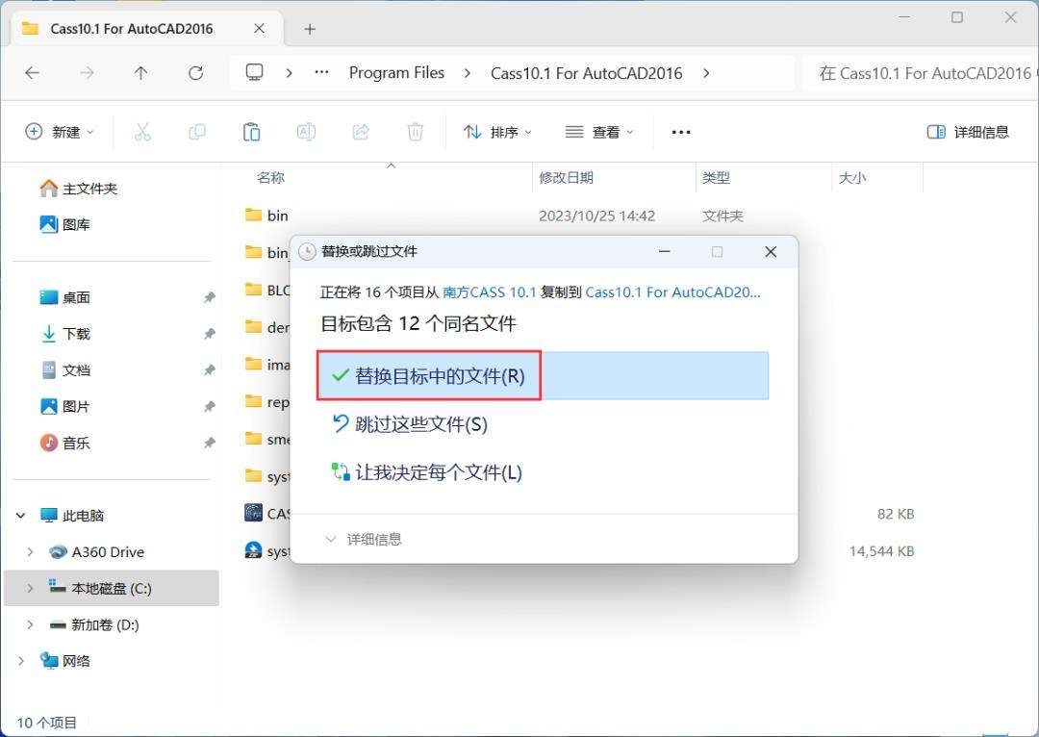Open 图库 gallery in sidebar

pos(65,225)
